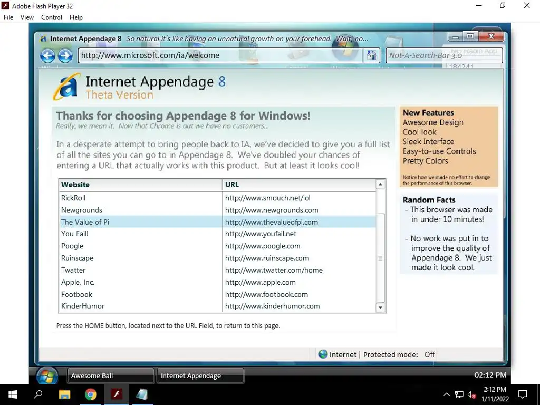Open the Windows clock showing 1/11/2022
Image resolution: width=540 pixels, height=405 pixels.
pos(495,394)
